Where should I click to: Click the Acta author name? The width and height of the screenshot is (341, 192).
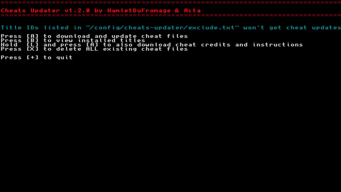192,11
